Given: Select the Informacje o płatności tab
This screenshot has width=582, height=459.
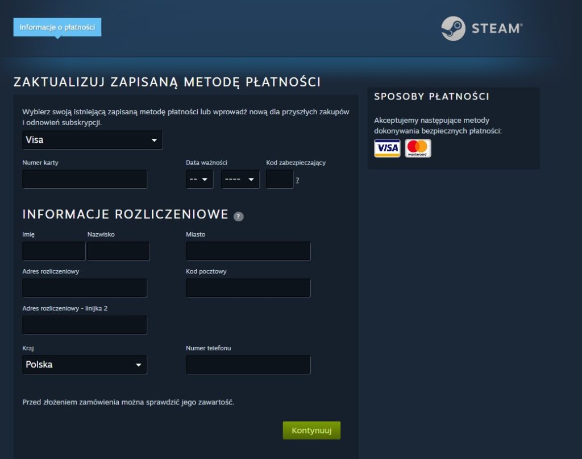Looking at the screenshot, I should point(57,27).
